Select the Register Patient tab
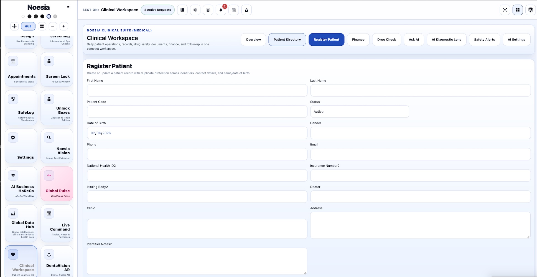 tap(326, 40)
